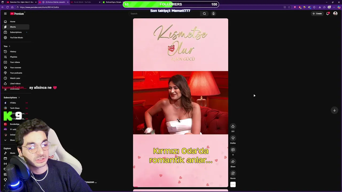The height and width of the screenshot is (192, 342).
Task: Open the tab actions icon before tabs
Action: pos(3,2)
